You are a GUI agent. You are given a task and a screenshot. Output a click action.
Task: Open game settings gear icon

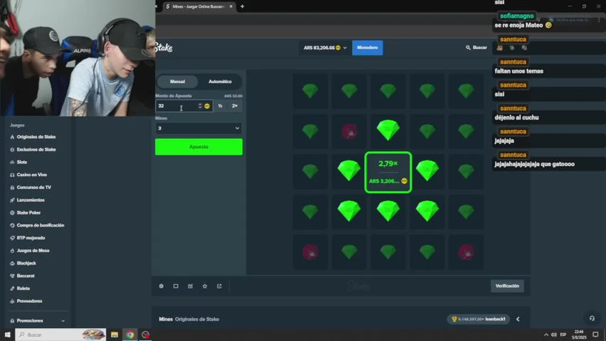pyautogui.click(x=161, y=286)
